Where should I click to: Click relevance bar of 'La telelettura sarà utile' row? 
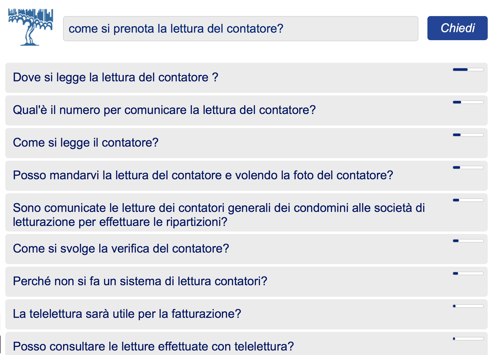coord(468,306)
